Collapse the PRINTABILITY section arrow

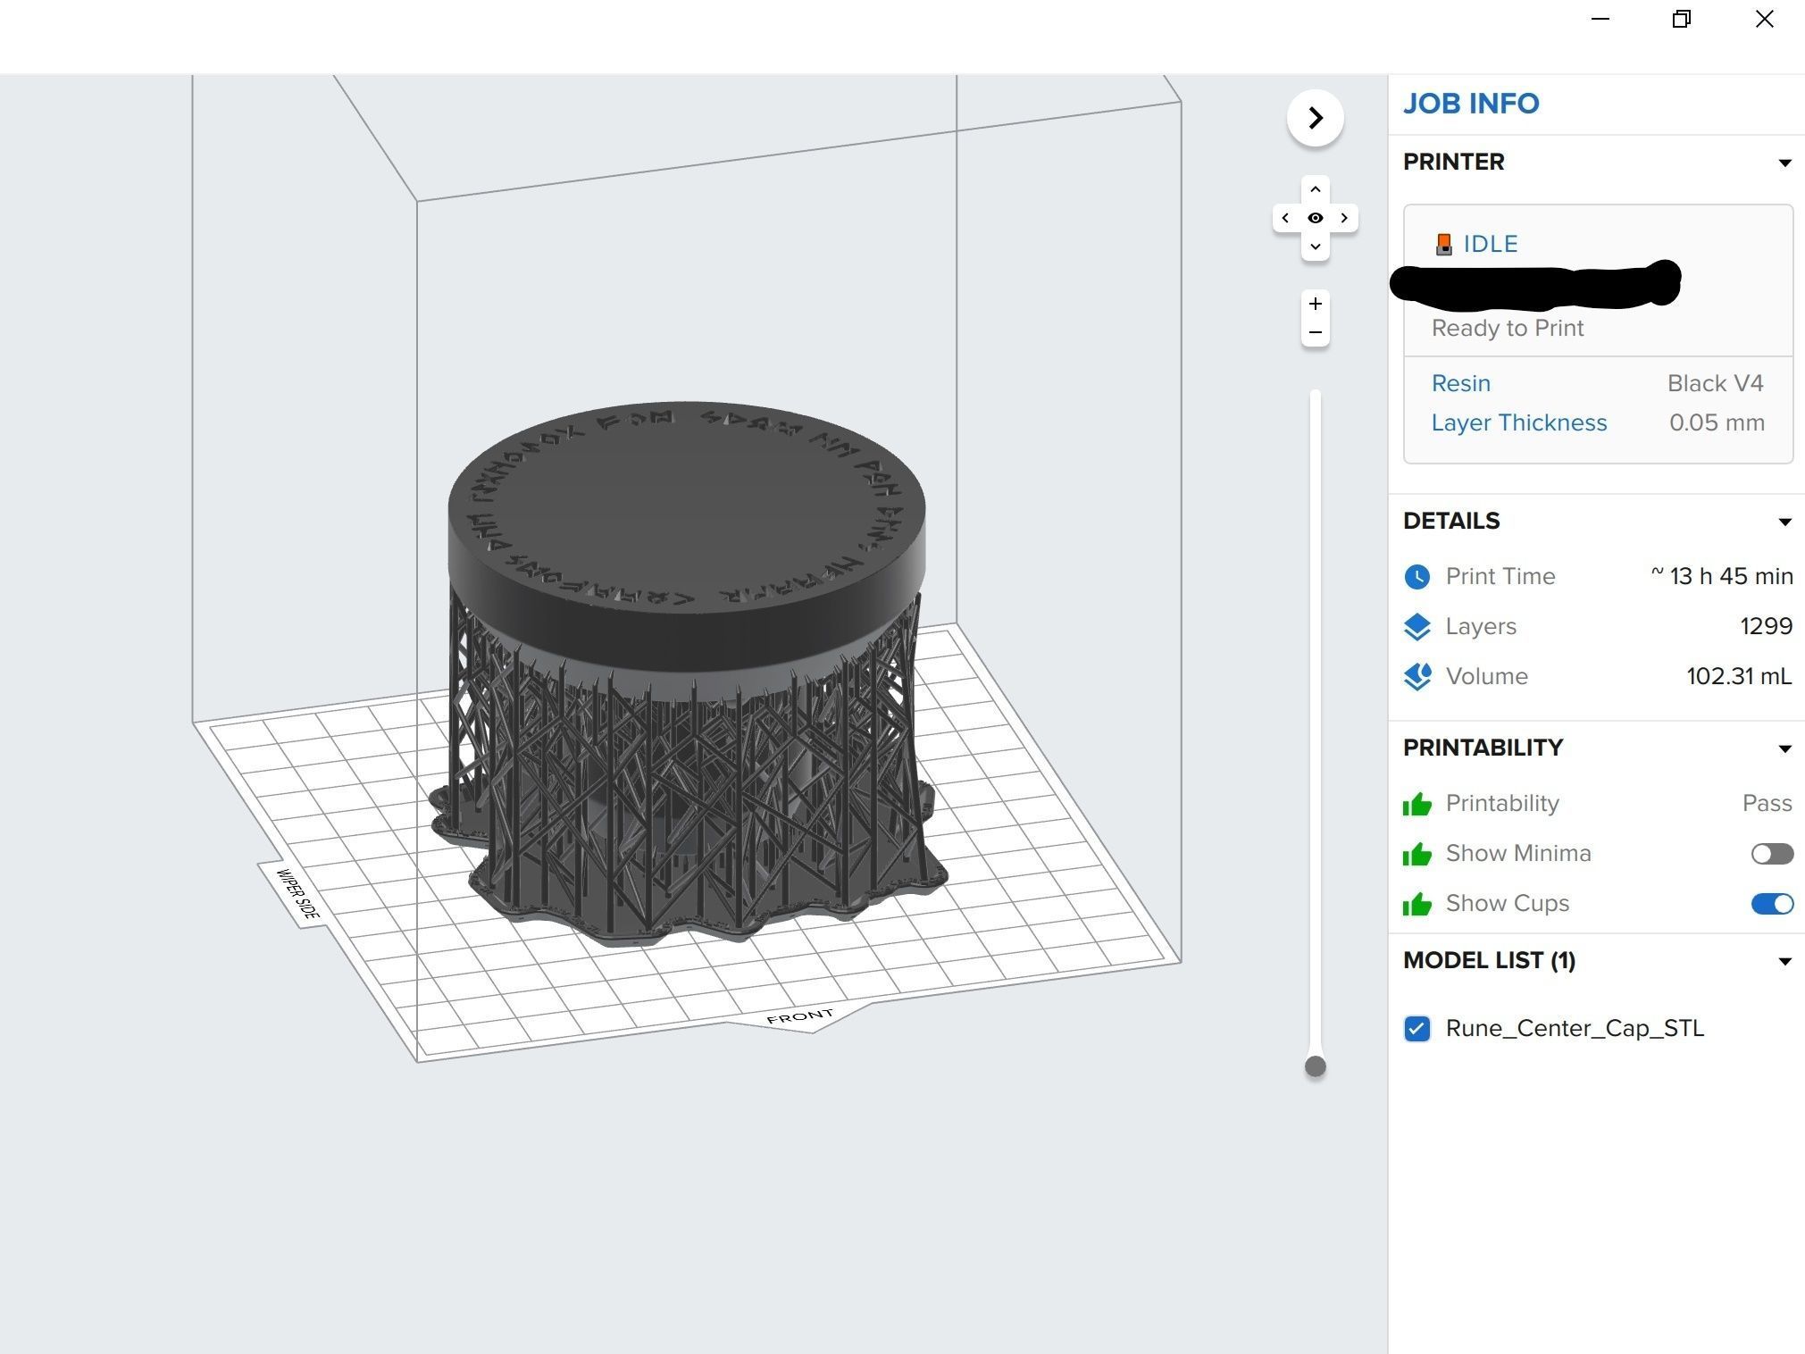(x=1784, y=748)
